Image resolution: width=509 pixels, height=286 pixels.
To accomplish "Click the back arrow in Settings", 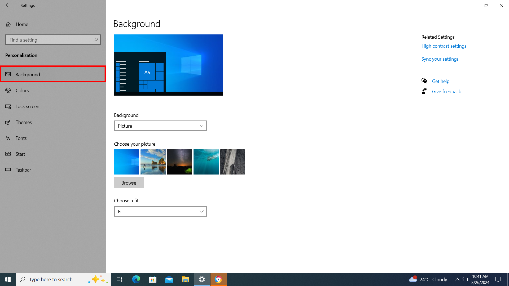I will 8,5.
